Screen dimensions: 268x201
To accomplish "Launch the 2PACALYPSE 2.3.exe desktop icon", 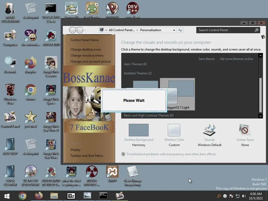I will (51, 13).
